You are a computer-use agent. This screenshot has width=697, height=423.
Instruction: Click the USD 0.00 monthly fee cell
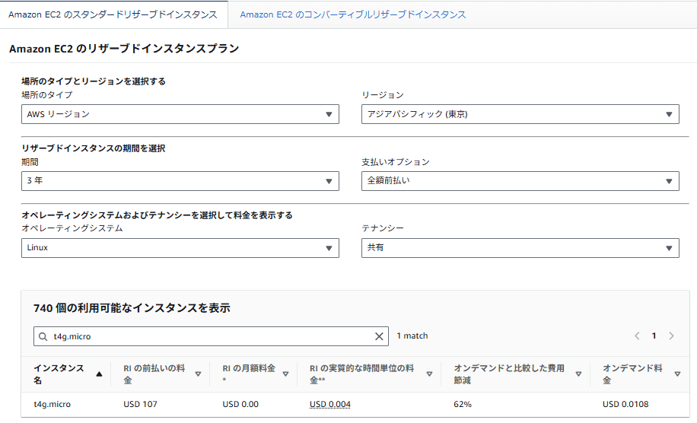[240, 404]
